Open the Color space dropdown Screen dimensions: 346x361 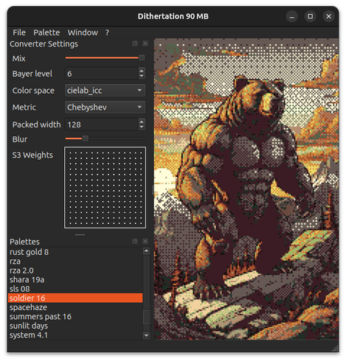coord(105,91)
